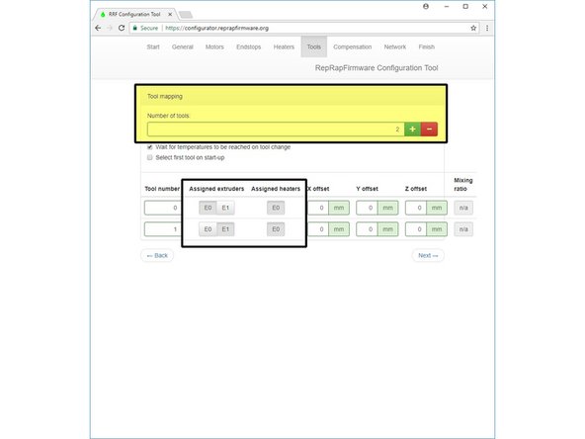Click the Next button
Viewport: 585px width, 439px height.
tap(428, 256)
